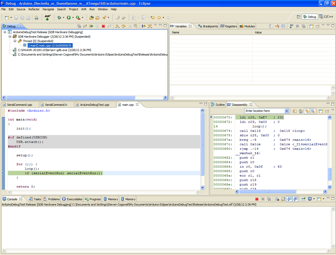Click Collapse All in Variables toolbar
The image size is (336, 255).
pos(283,26)
